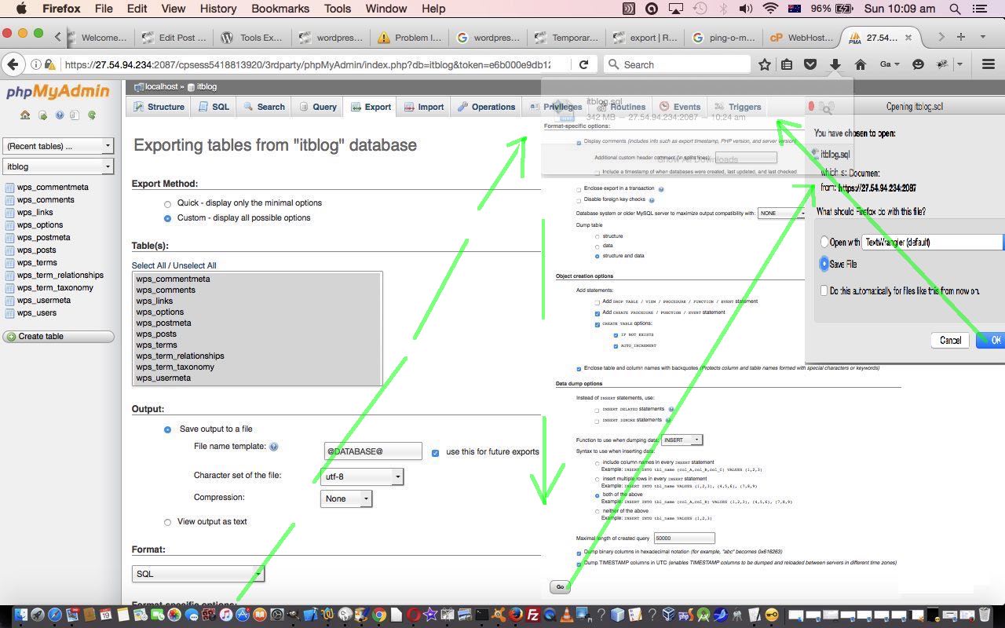Select Open with option in dialog
The height and width of the screenshot is (628, 1005).
(824, 243)
